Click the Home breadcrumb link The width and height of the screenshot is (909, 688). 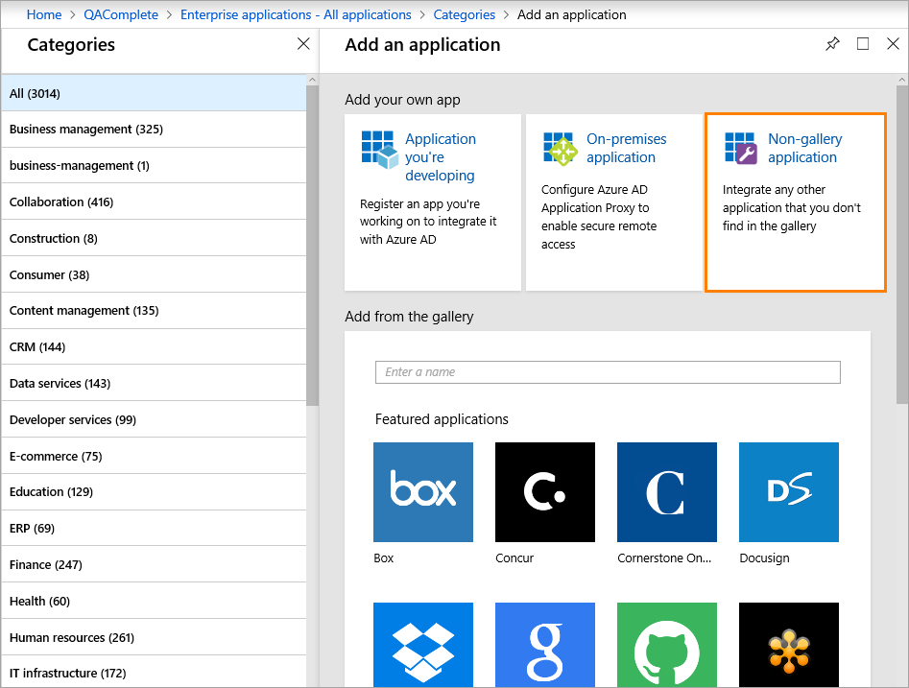pyautogui.click(x=44, y=14)
